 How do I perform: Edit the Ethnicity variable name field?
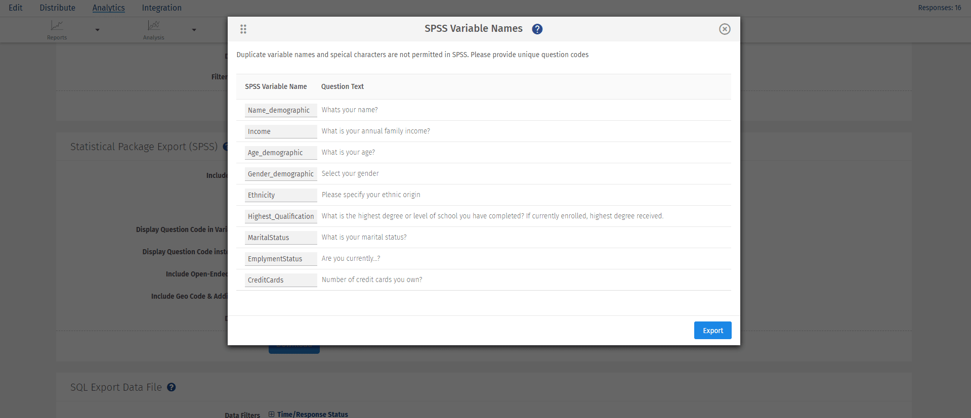tap(281, 195)
